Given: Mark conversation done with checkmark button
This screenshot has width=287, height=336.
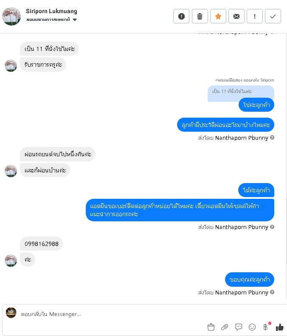Looking at the screenshot, I should pyautogui.click(x=273, y=16).
